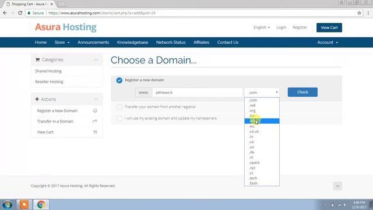
Task: Choose .com in the extension list
Action: pyautogui.click(x=262, y=100)
